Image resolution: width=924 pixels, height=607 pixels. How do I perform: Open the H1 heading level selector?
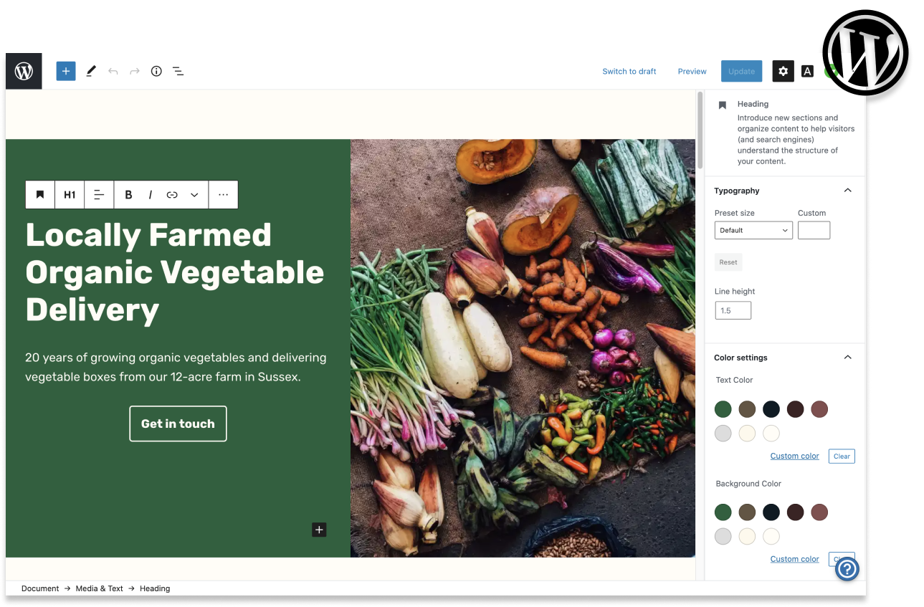pos(70,195)
